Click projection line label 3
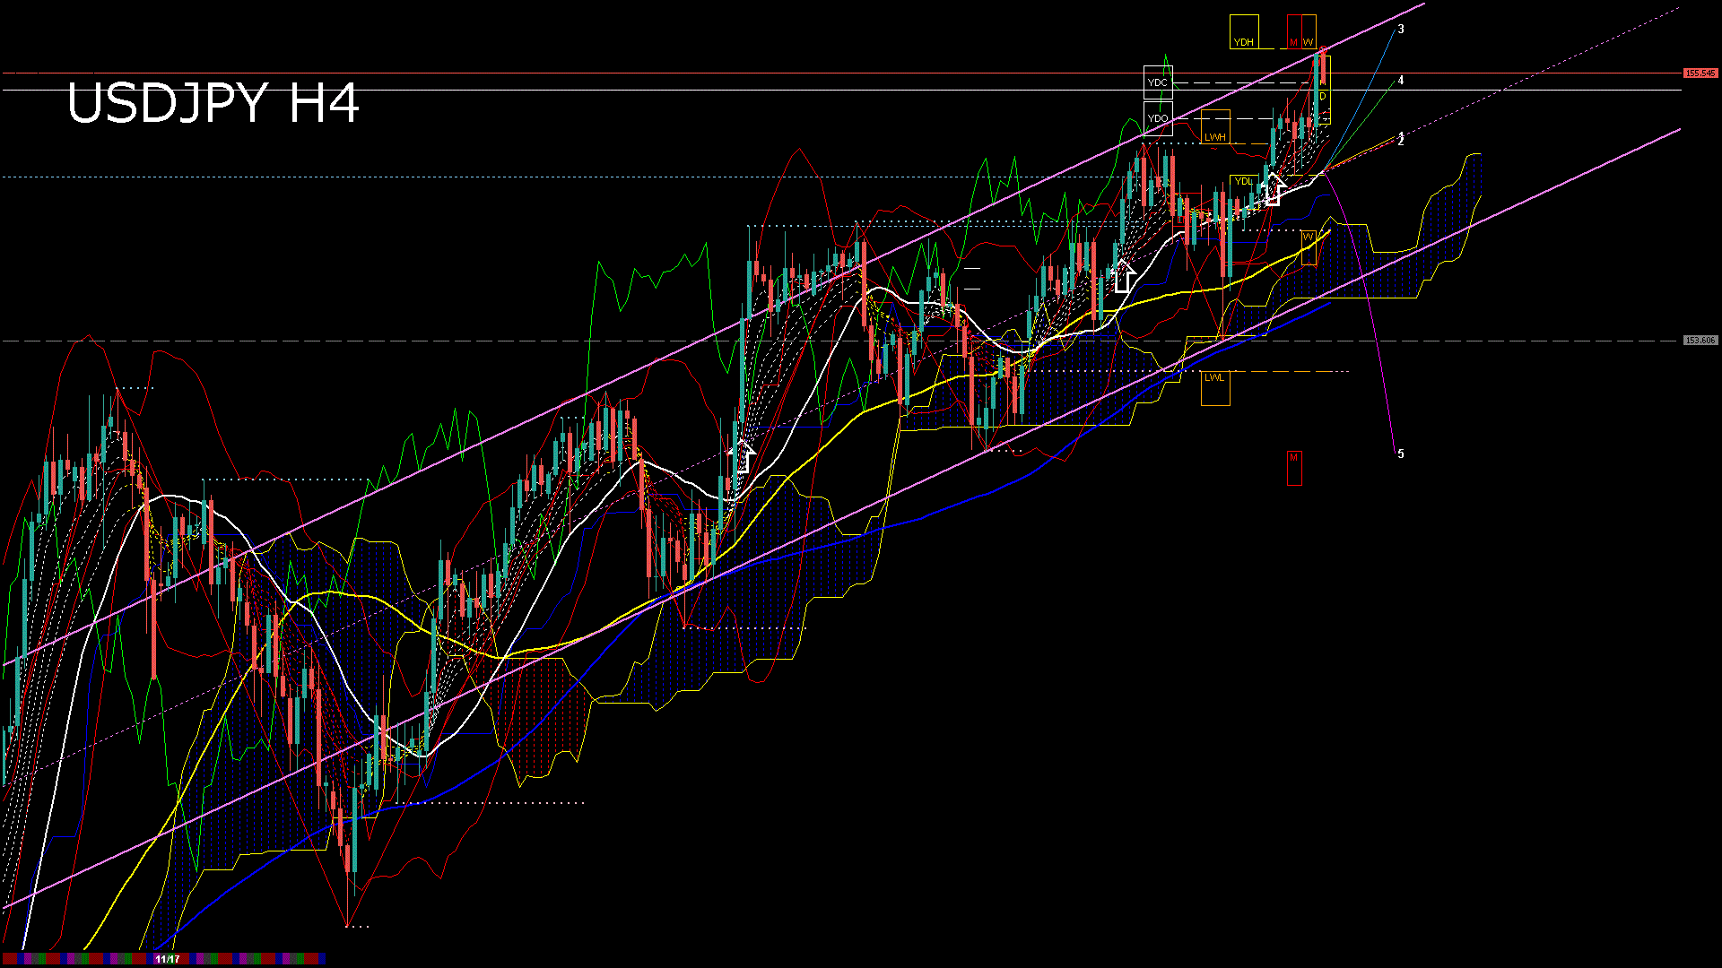 [1401, 30]
